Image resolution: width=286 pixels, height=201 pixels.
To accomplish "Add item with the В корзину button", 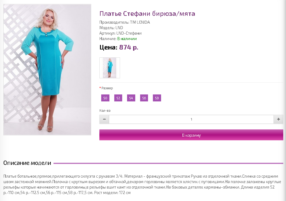I will click(x=191, y=135).
